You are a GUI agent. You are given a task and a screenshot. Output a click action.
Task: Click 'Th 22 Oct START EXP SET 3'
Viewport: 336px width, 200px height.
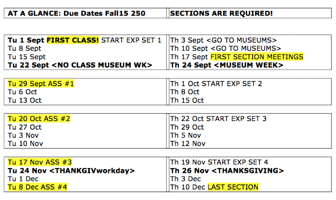218,119
